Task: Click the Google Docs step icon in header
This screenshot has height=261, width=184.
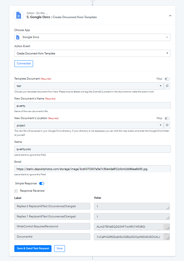Action: [18, 15]
